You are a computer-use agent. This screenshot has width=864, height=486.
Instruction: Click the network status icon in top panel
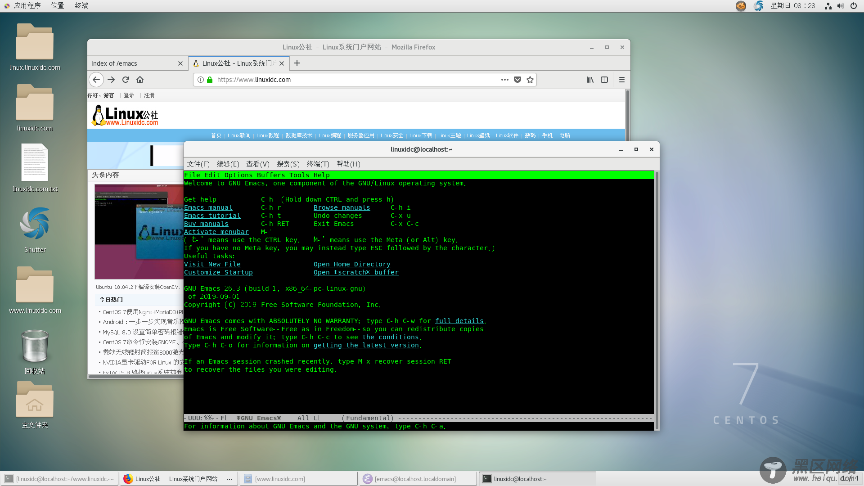[828, 6]
